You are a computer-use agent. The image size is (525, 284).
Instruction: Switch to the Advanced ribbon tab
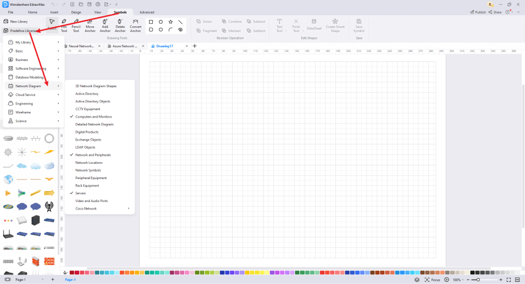(x=146, y=12)
